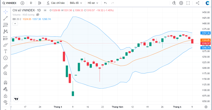
Task: Select the XABCD pattern tool
Action: coord(5,31)
